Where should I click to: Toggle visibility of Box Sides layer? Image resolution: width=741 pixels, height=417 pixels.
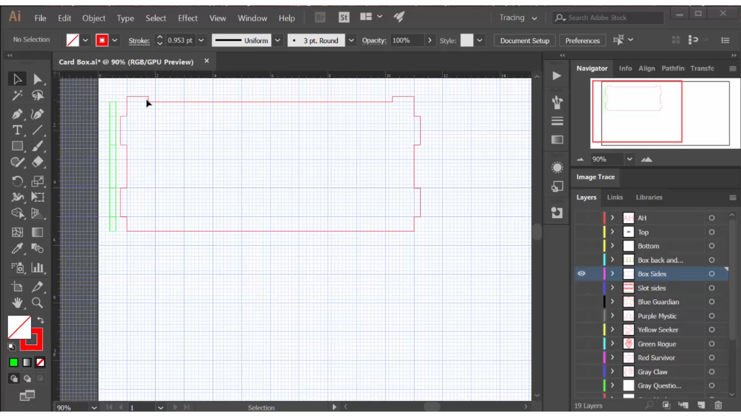581,273
